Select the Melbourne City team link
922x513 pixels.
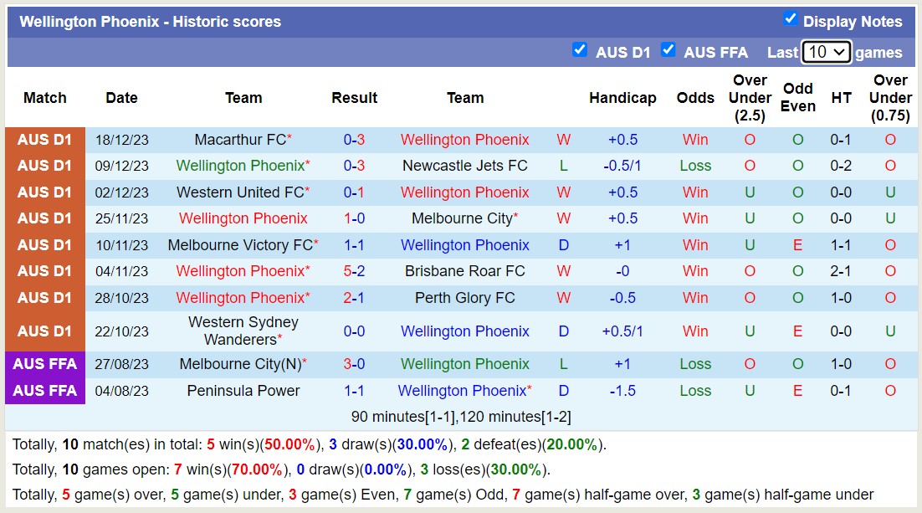click(x=463, y=218)
